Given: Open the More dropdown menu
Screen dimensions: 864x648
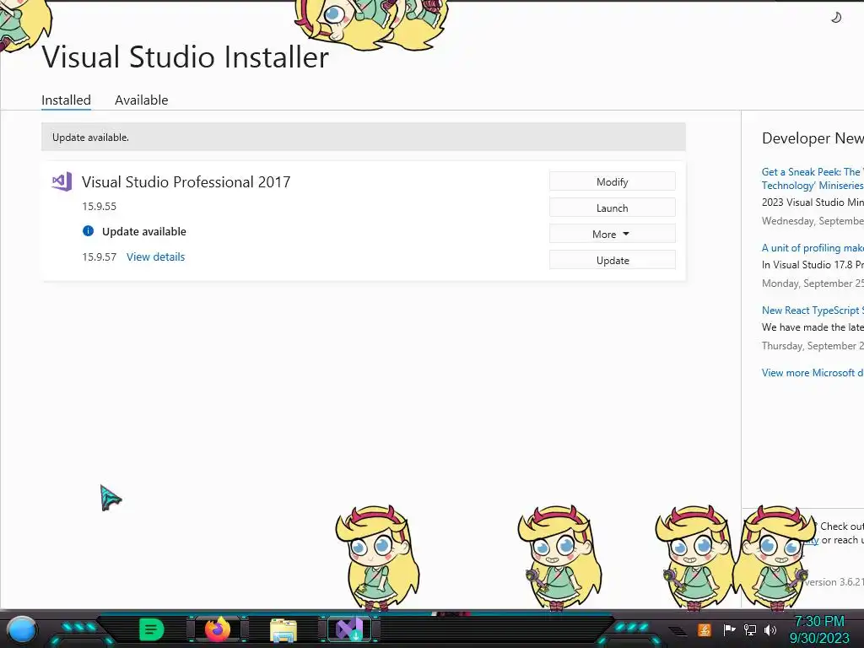Looking at the screenshot, I should click(613, 235).
